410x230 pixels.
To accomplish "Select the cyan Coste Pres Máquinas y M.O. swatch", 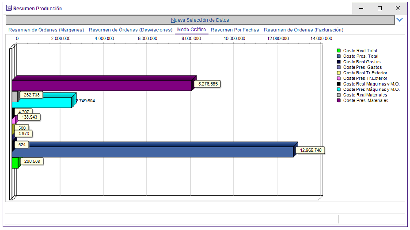I will [x=339, y=90].
